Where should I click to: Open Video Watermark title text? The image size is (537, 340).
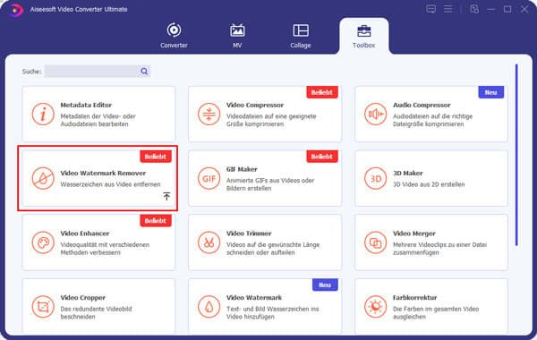click(254, 298)
